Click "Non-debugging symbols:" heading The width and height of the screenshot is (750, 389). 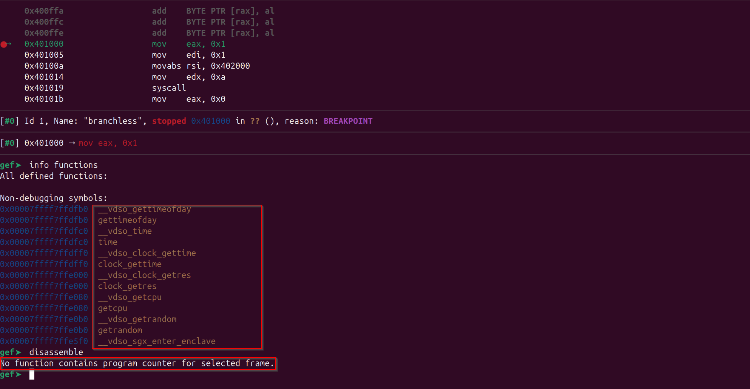click(54, 198)
